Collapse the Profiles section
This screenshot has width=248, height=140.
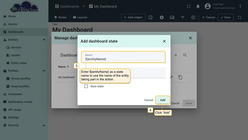click(44, 71)
